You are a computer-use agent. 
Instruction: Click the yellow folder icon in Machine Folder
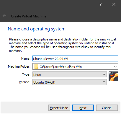pyautogui.click(x=36, y=66)
